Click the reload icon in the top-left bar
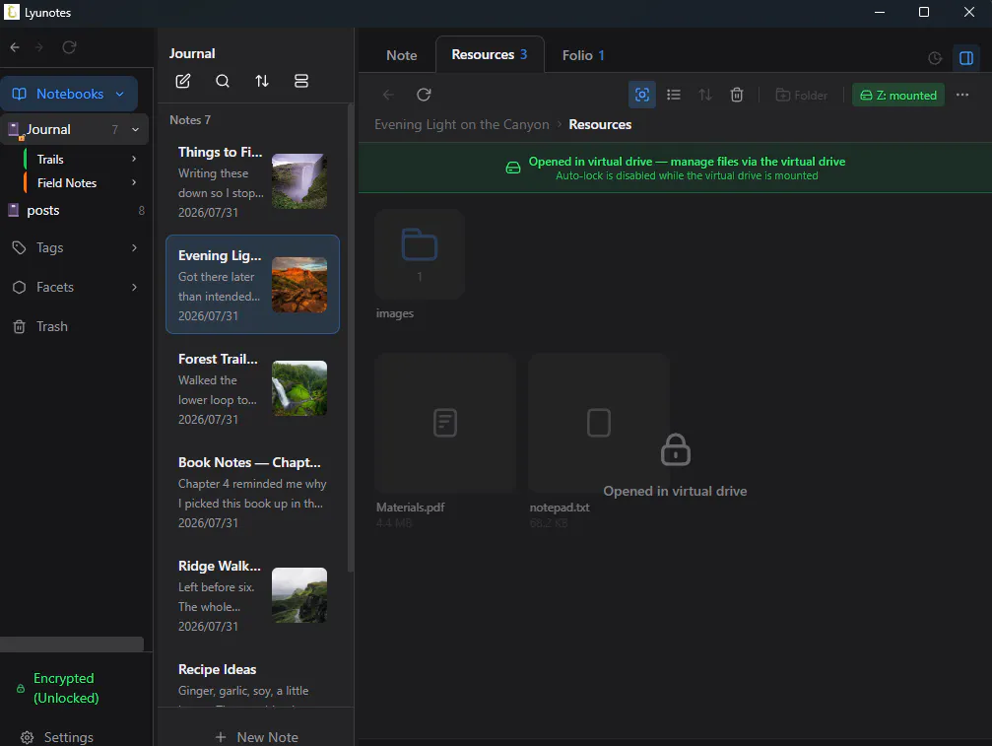 (x=70, y=47)
